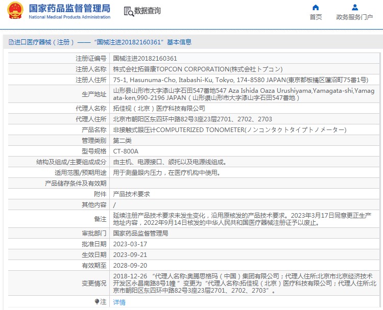Image resolution: width=383 pixels, height=310 pixels.
Task: Click the 有效期至 row label
Action: pyautogui.click(x=94, y=265)
